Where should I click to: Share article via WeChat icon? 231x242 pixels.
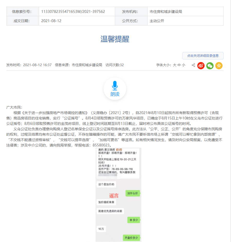[210, 66]
